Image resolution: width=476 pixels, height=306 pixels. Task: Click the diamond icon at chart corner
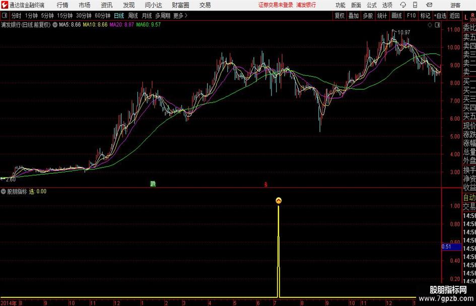pyautogui.click(x=430, y=25)
